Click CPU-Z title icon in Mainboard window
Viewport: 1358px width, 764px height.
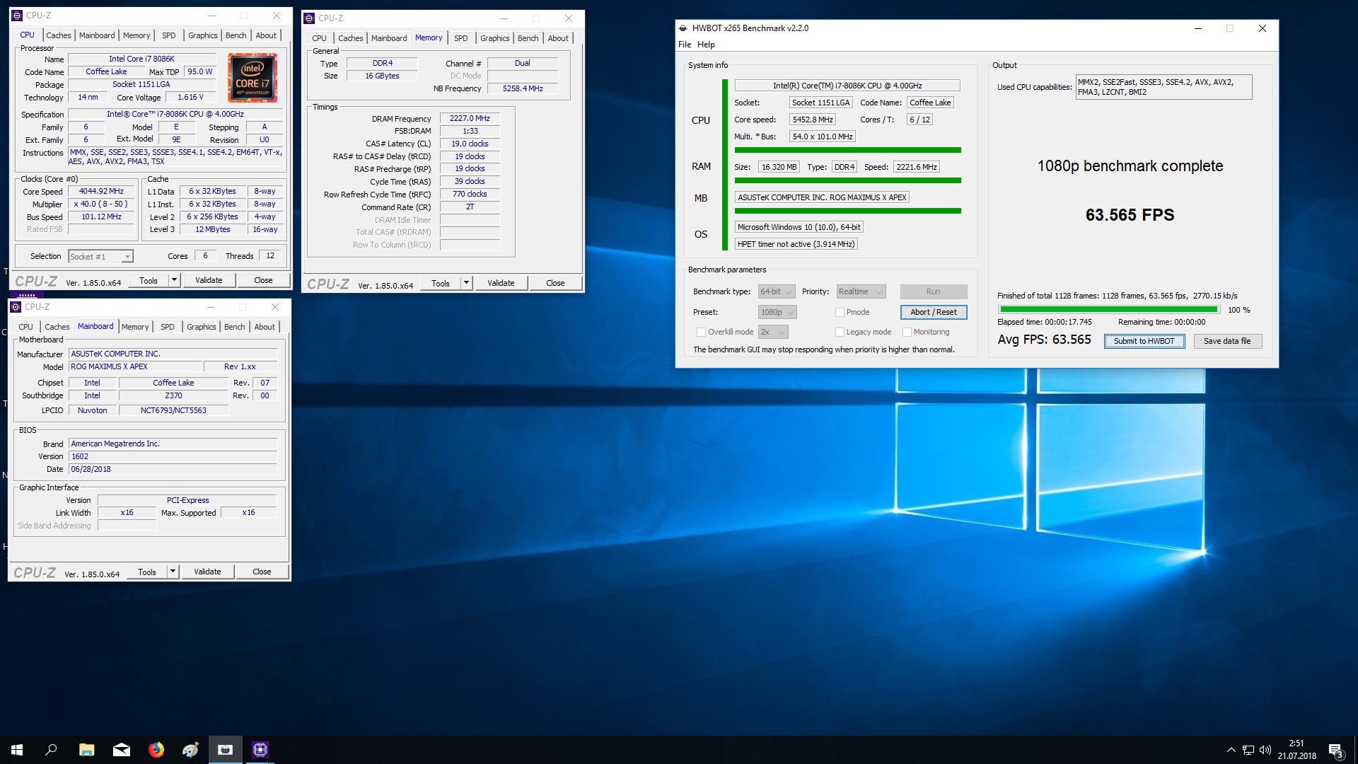tap(16, 307)
